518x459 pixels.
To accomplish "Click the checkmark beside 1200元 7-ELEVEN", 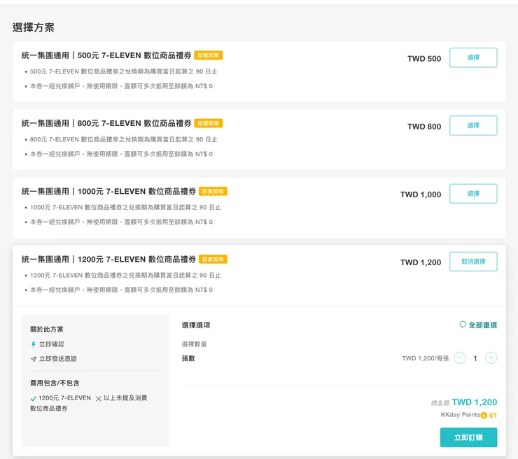I will (34, 398).
